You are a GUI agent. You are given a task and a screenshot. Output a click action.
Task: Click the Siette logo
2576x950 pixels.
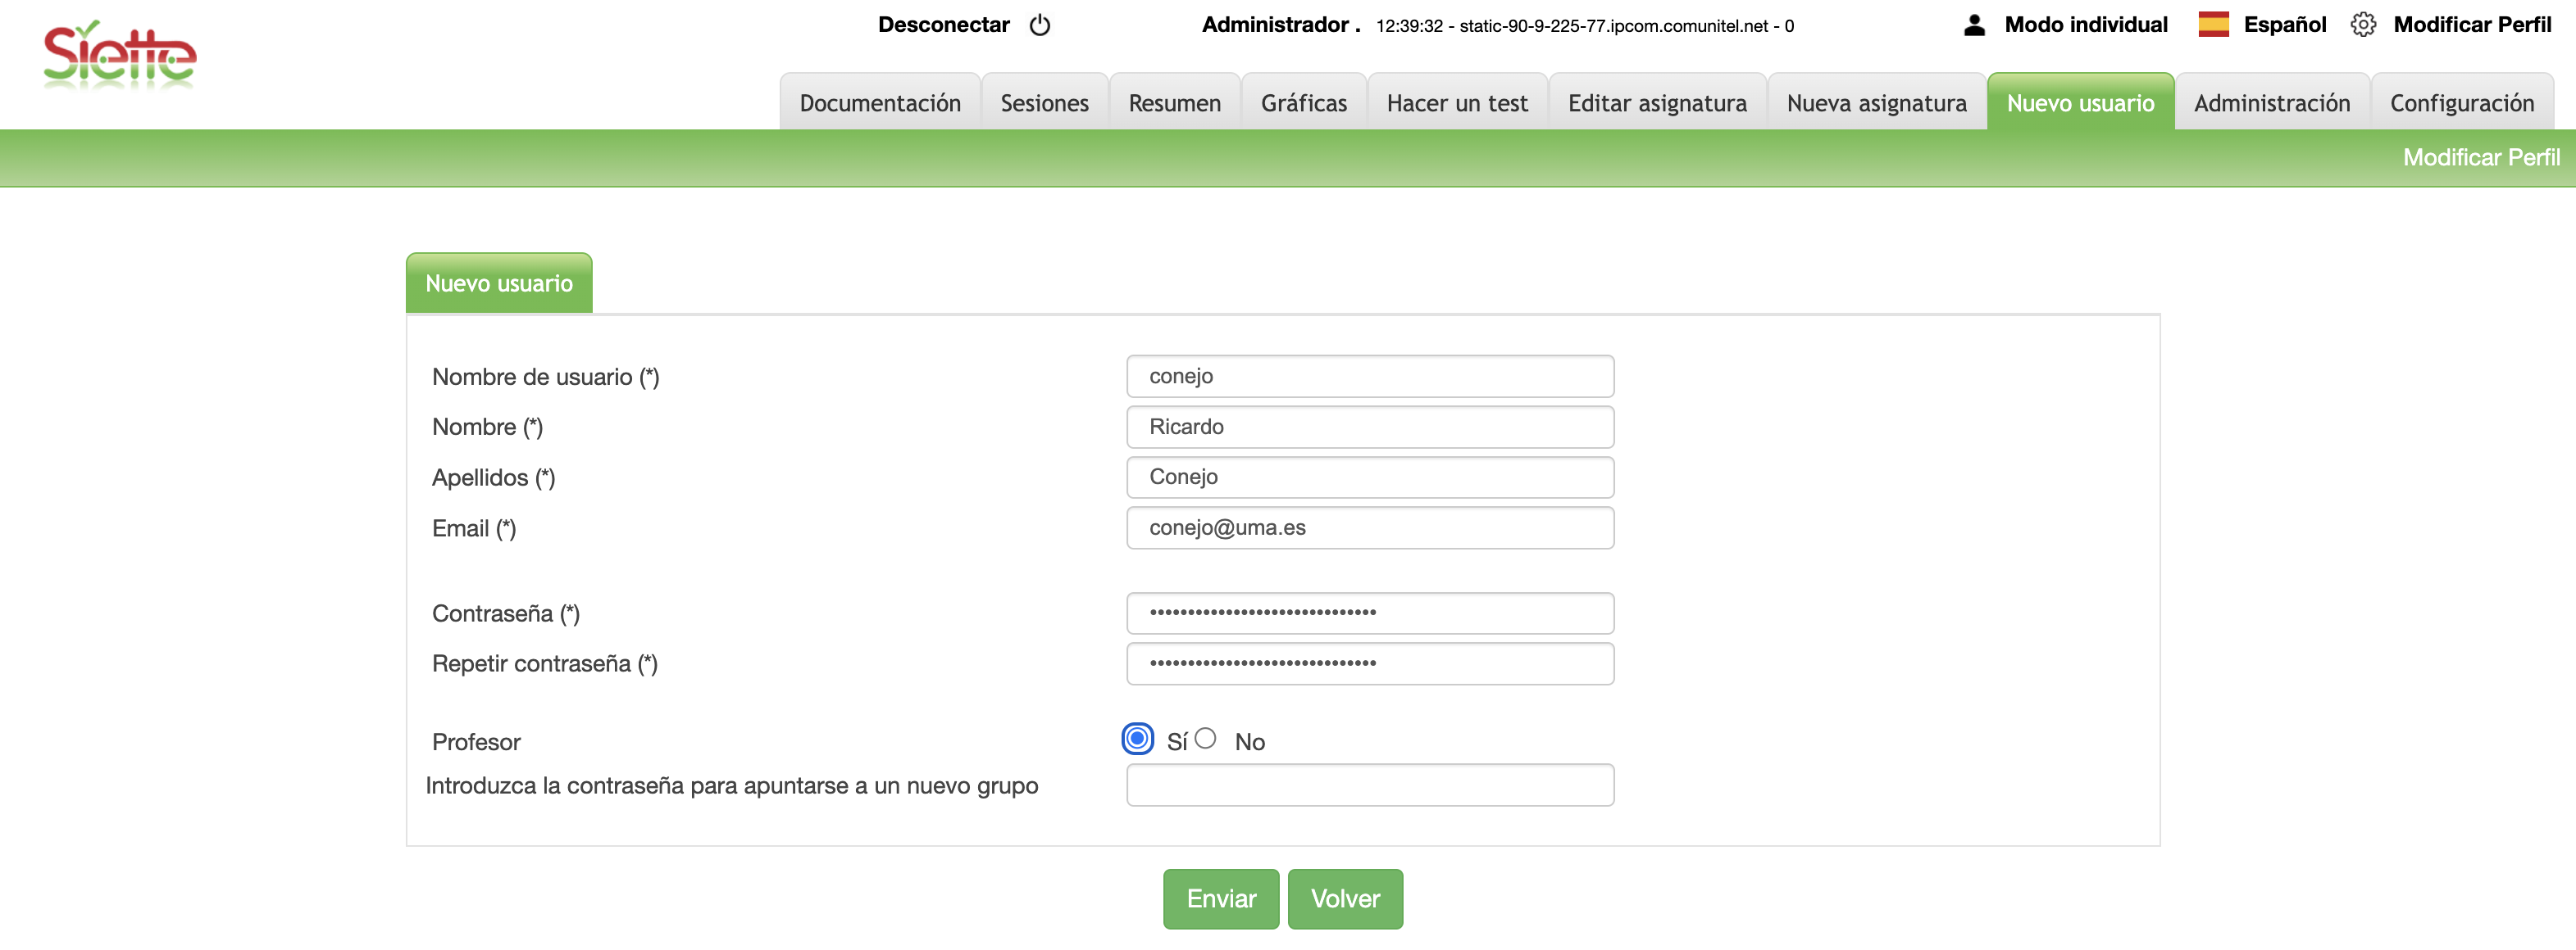119,56
